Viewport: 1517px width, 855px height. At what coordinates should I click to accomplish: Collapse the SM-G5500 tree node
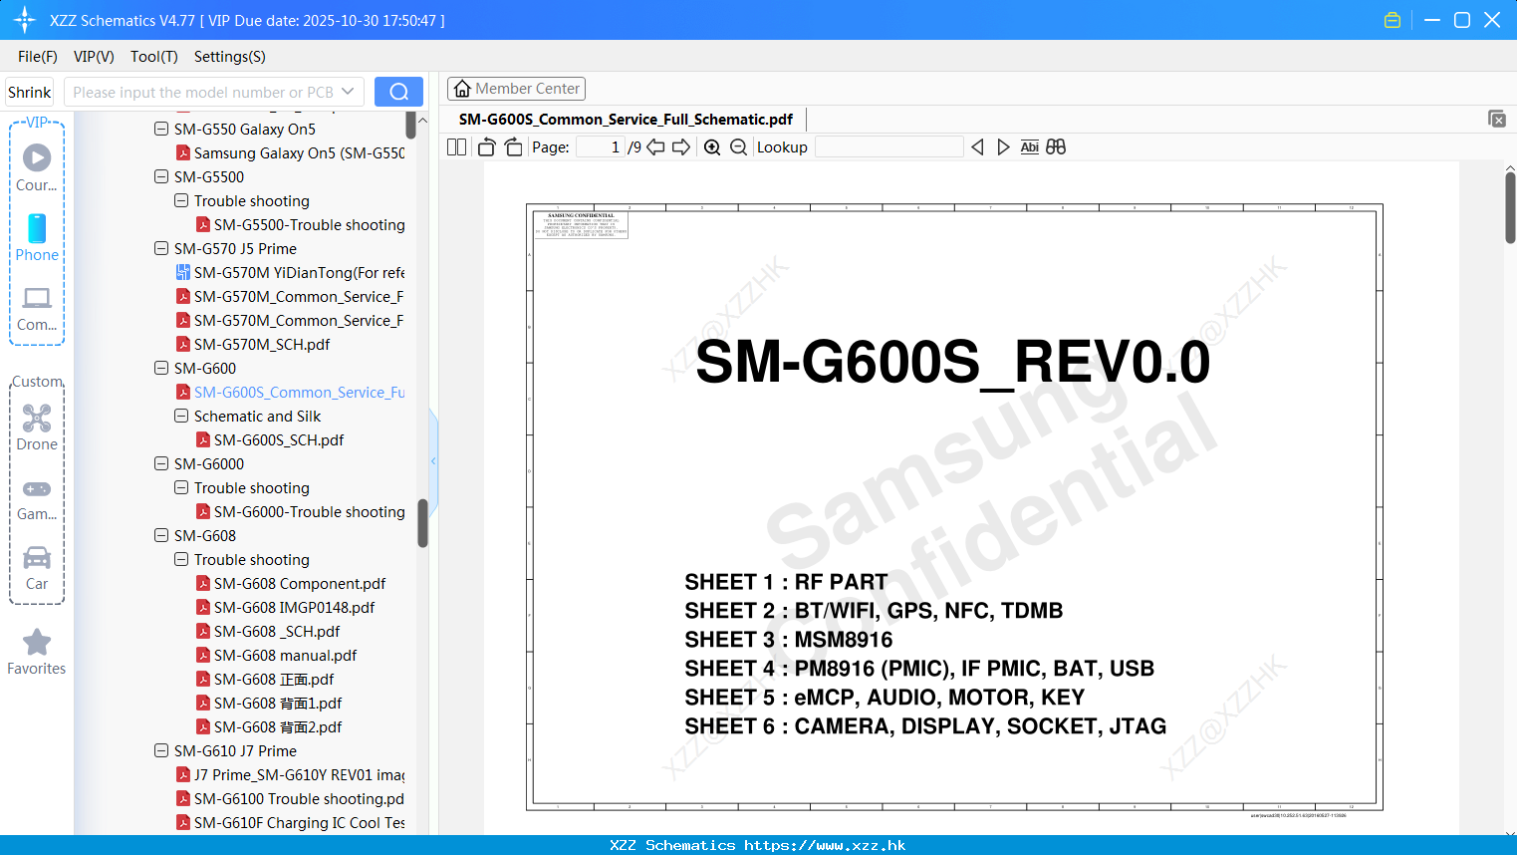[161, 176]
